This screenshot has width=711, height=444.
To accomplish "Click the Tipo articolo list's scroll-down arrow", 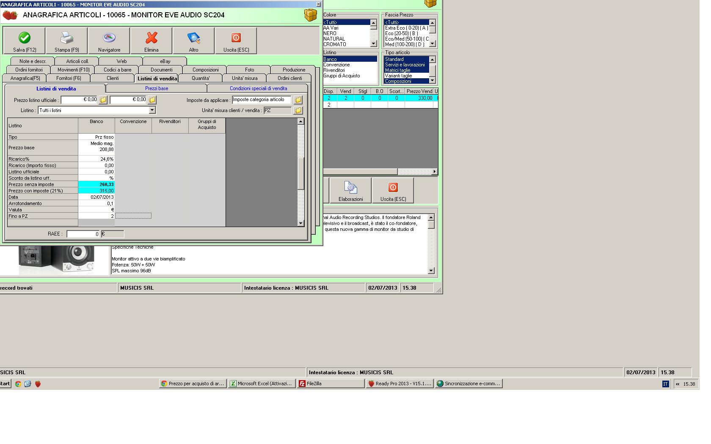I will pyautogui.click(x=432, y=80).
